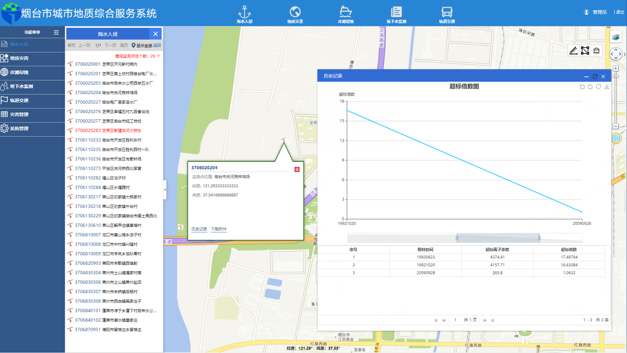
Task: Click 显示全部 to show all points
Action: [x=142, y=45]
